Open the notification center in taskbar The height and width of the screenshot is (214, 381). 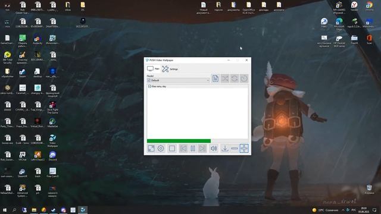coord(374,210)
